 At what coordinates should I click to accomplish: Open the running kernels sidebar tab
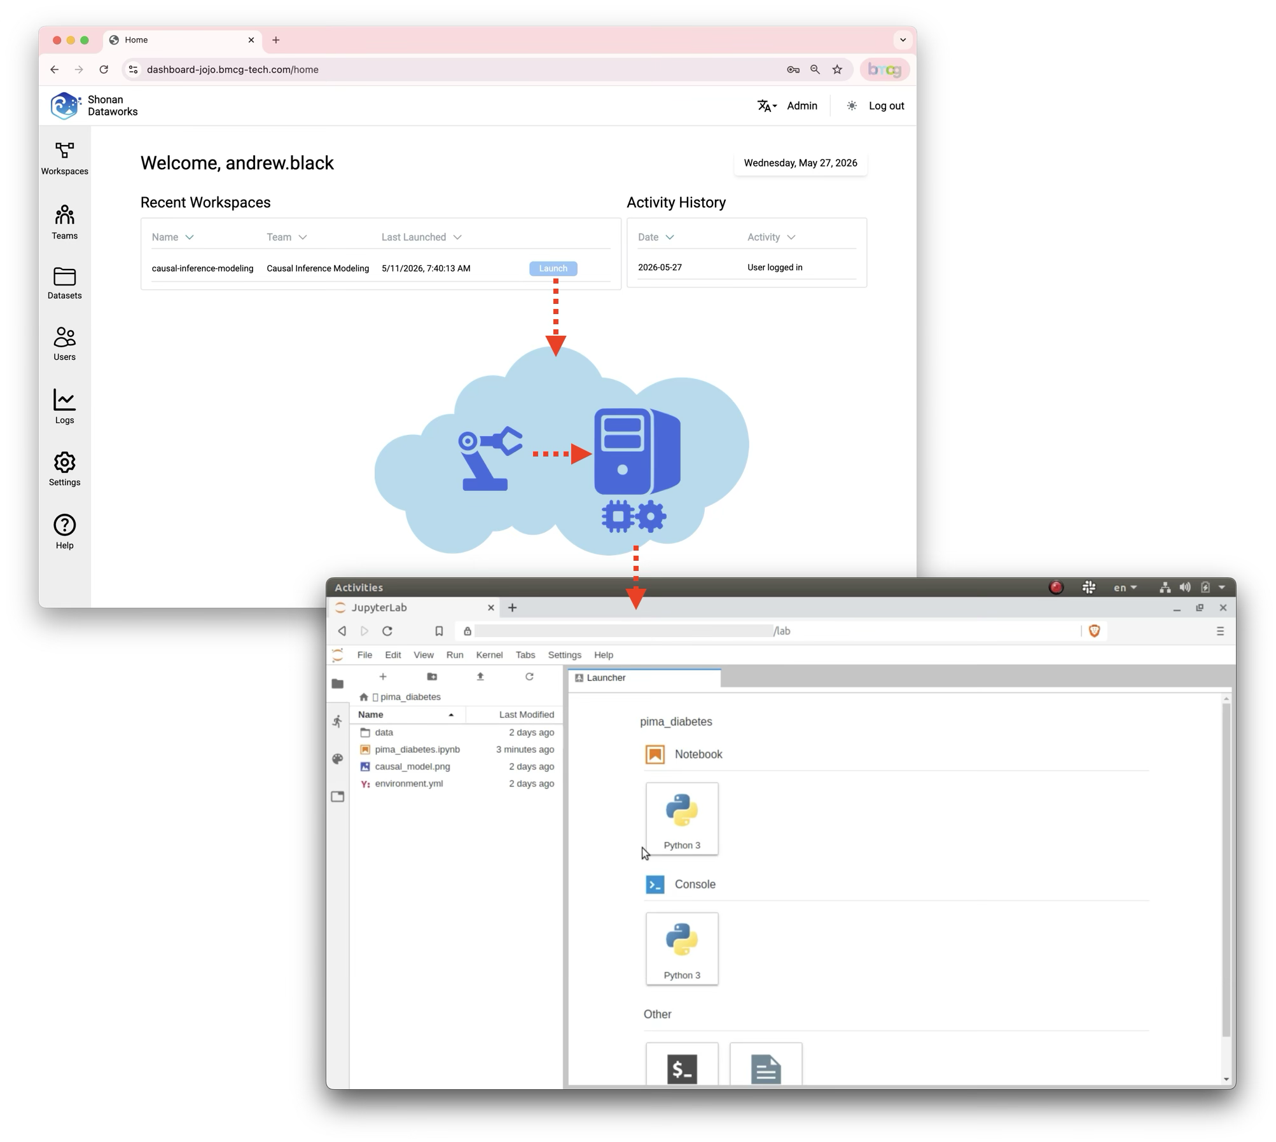(338, 721)
